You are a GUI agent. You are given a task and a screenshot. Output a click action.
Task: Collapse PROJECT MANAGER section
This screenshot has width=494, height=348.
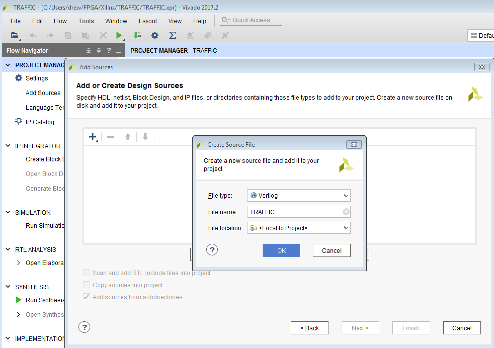click(x=8, y=65)
